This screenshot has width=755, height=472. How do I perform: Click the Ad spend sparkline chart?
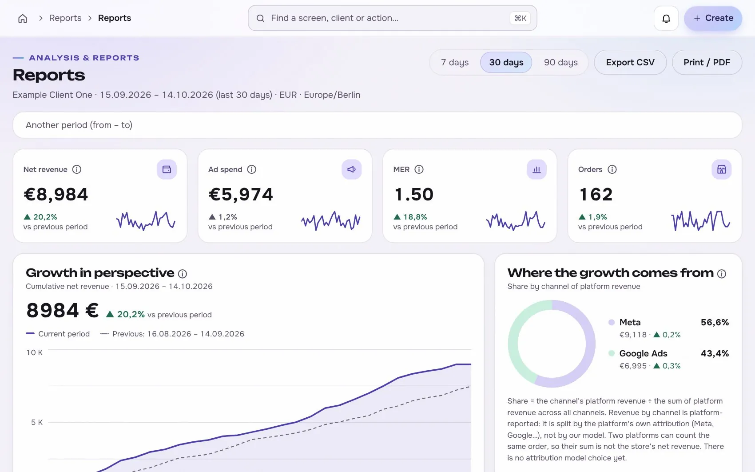[x=331, y=220]
